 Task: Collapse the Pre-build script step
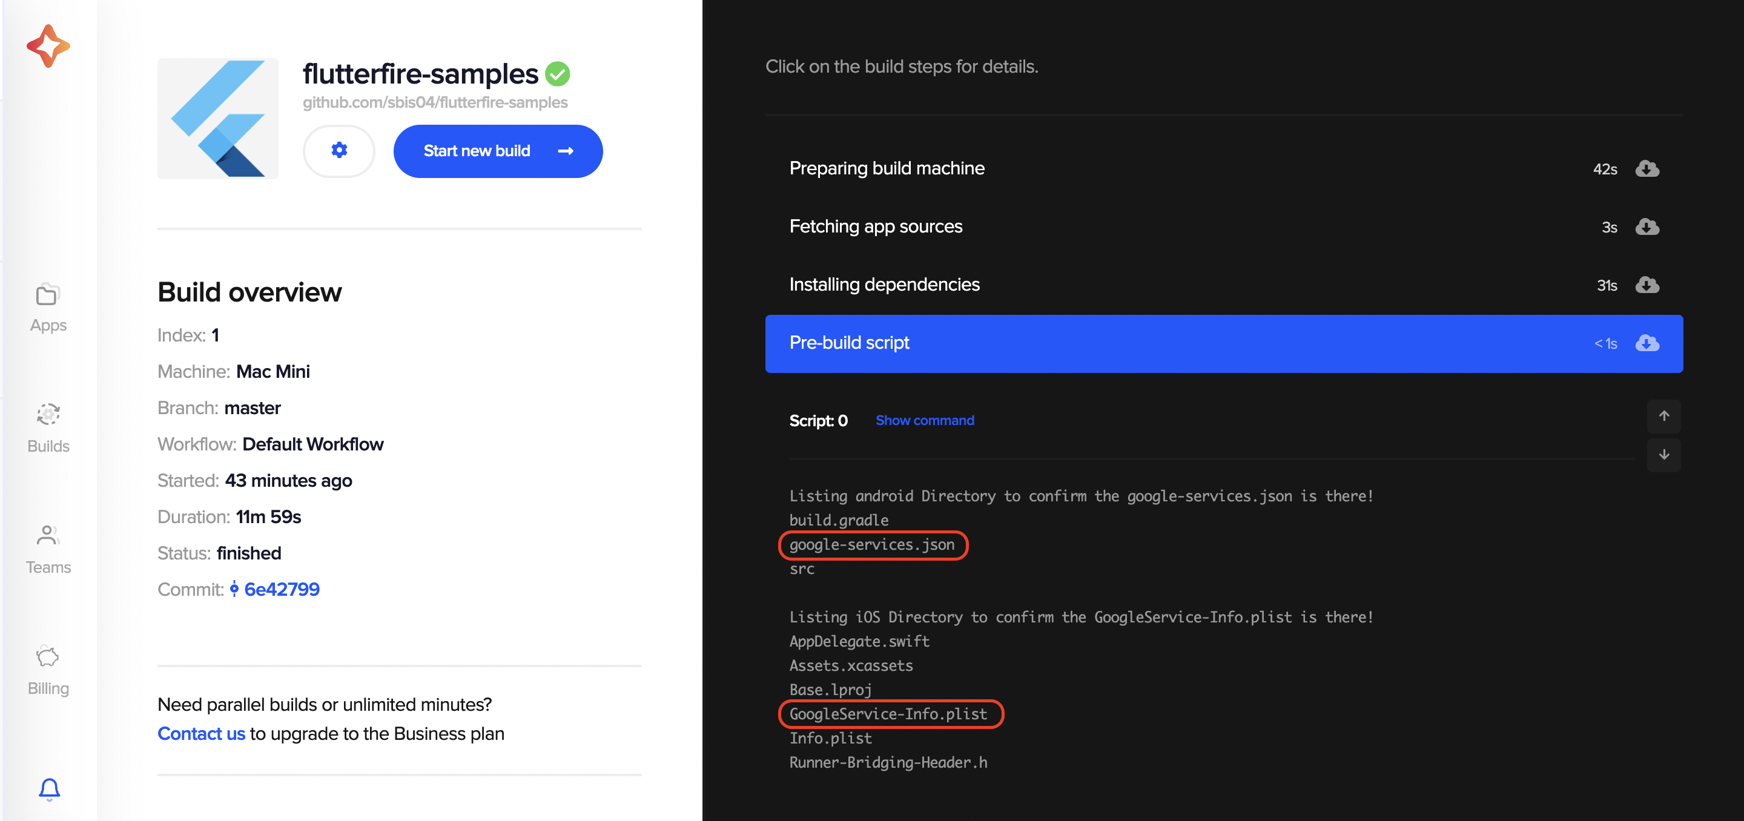tap(1223, 343)
